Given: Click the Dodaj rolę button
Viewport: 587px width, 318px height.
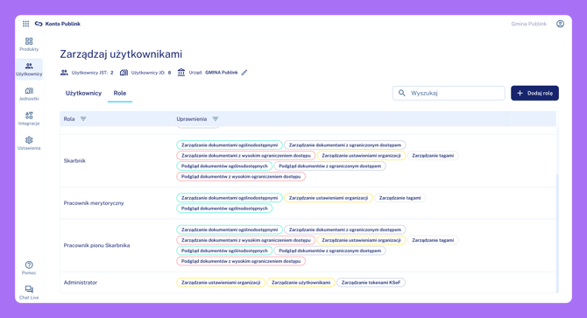Looking at the screenshot, I should [x=534, y=93].
